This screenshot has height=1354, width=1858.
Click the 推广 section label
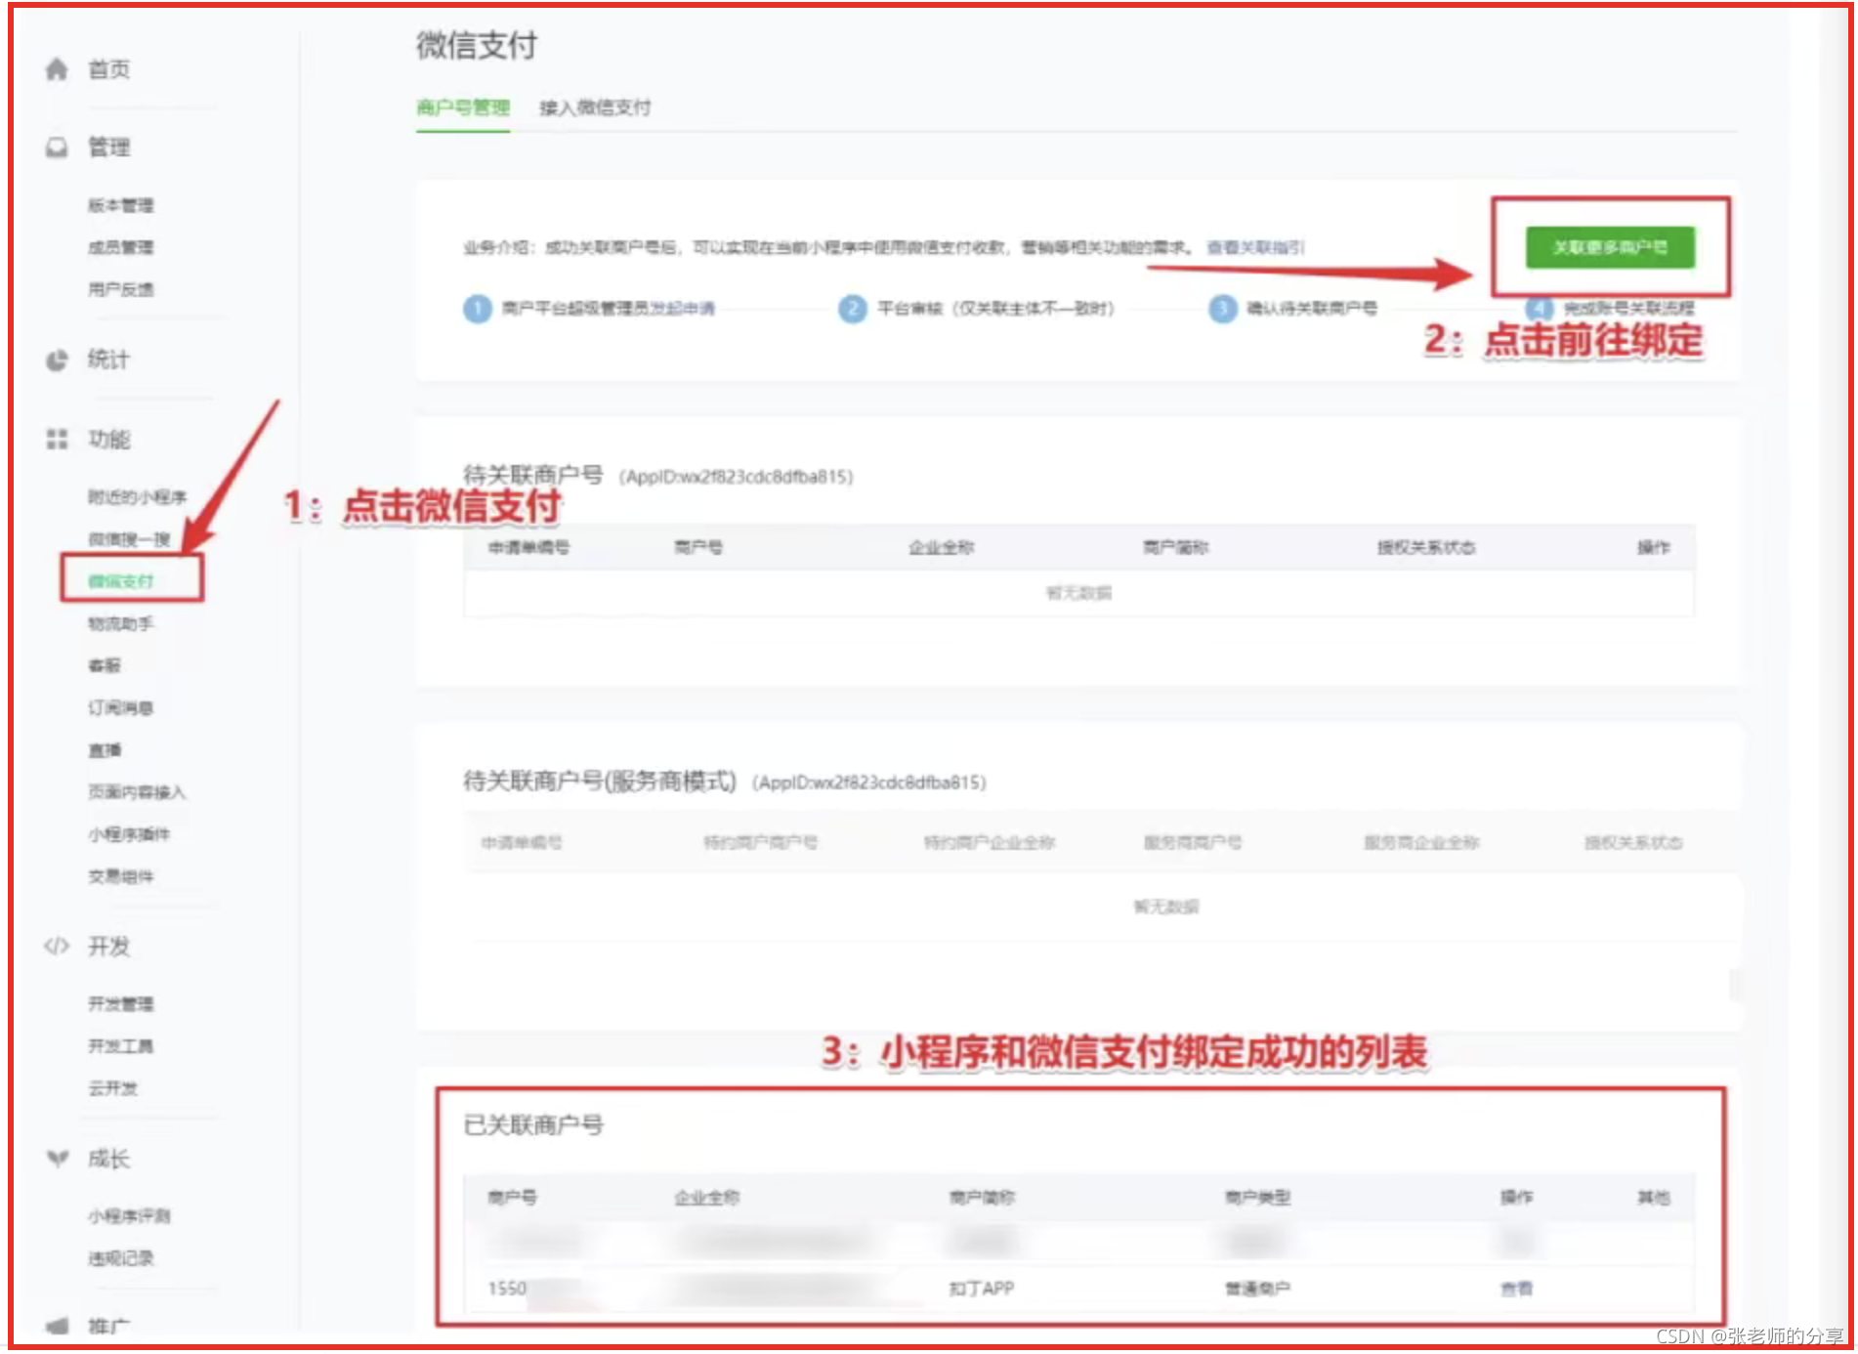pos(109,1326)
